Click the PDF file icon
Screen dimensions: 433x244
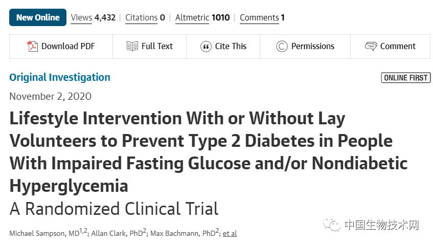coord(33,47)
